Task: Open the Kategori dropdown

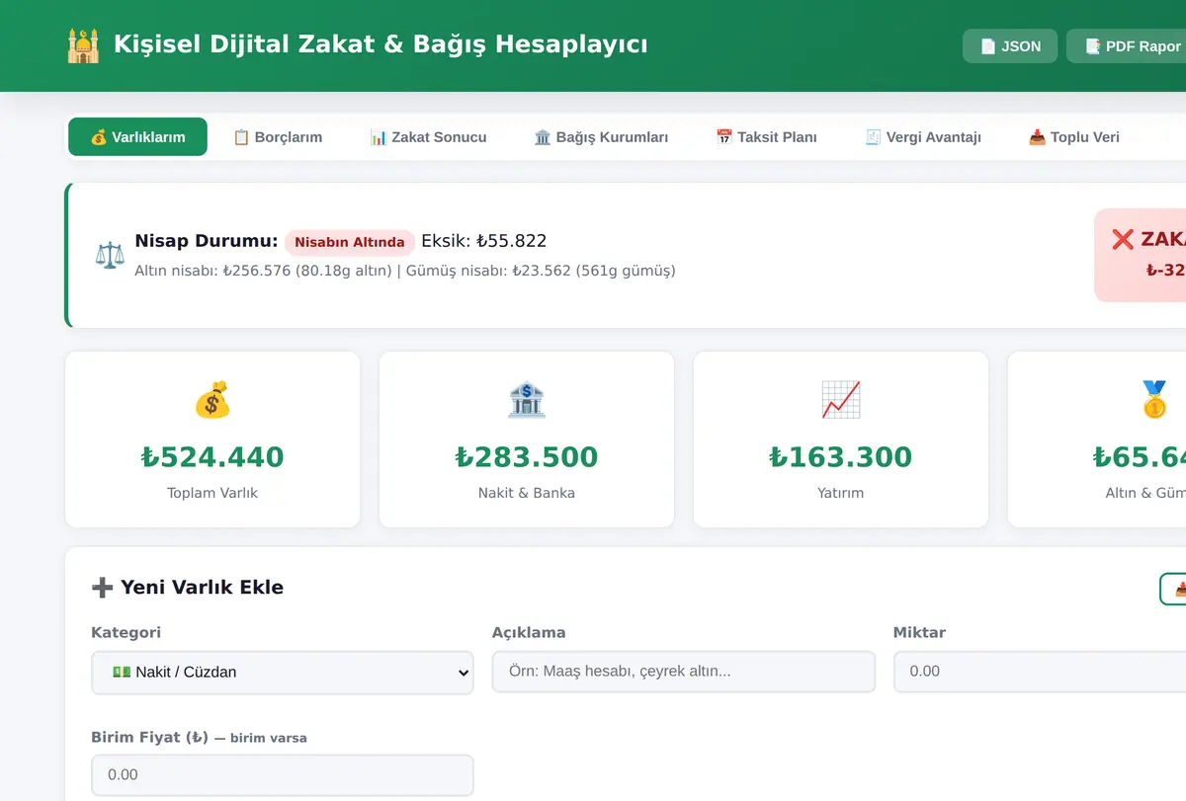Action: pos(283,672)
